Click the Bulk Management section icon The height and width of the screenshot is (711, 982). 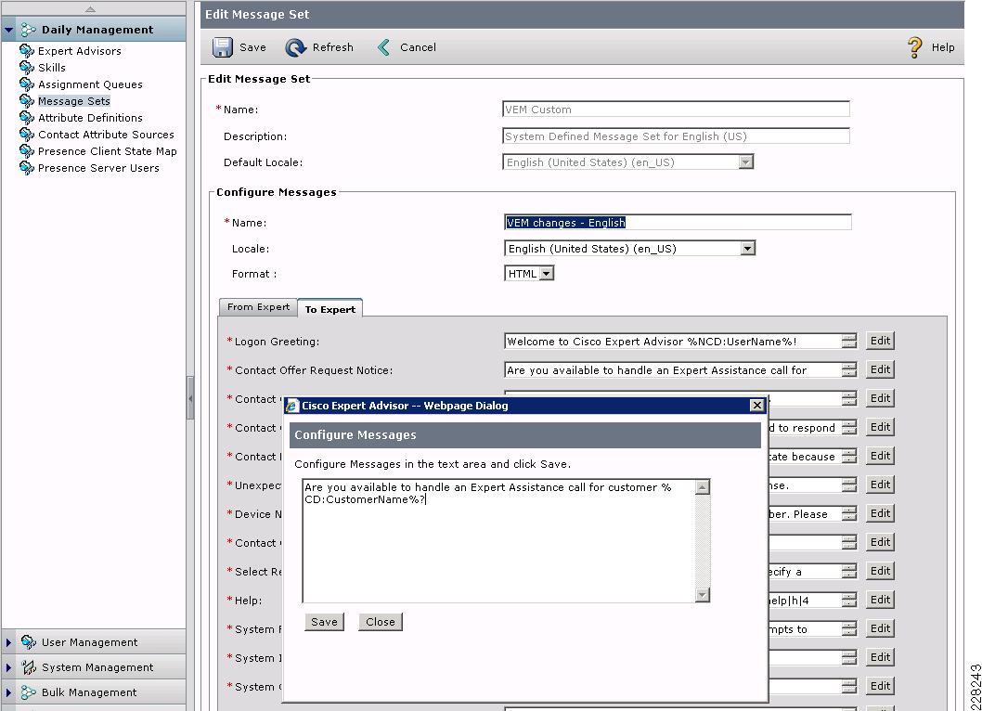click(28, 692)
